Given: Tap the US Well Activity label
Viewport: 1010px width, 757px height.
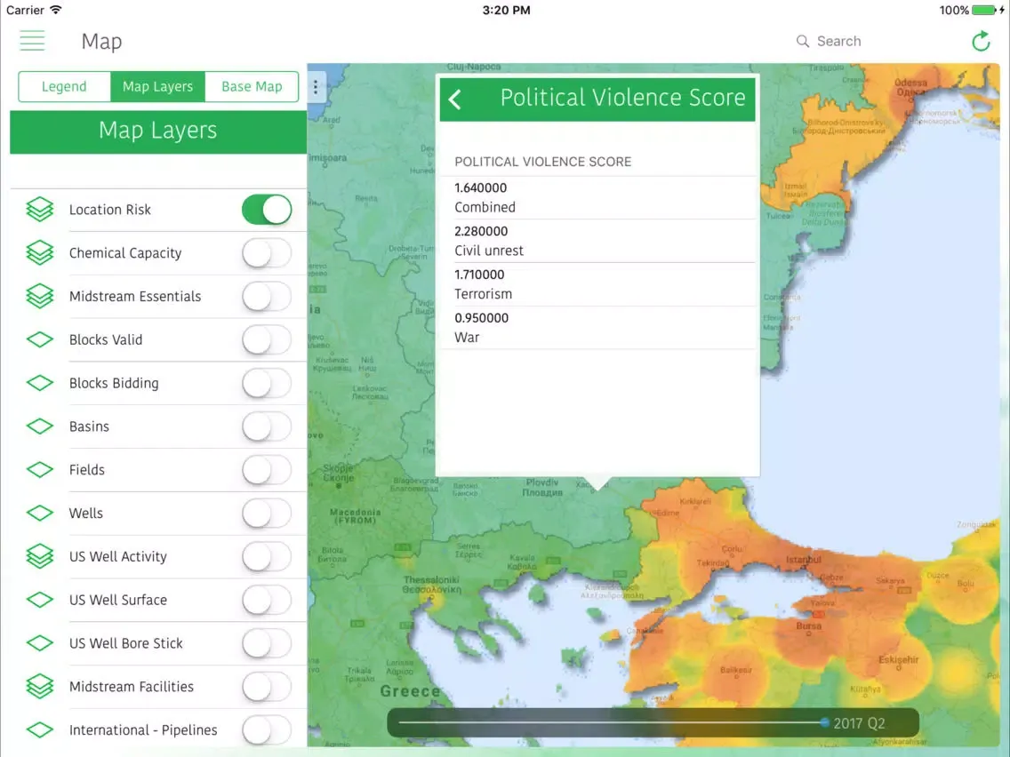Looking at the screenshot, I should coord(118,557).
